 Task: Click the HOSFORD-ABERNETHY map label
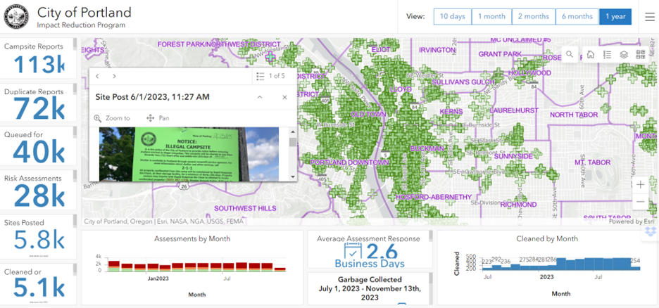coord(434,197)
